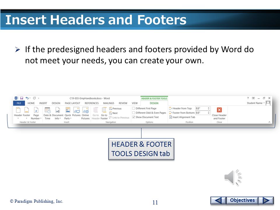Edit Header from Top value field
The height and width of the screenshot is (210, 280).
(201, 108)
